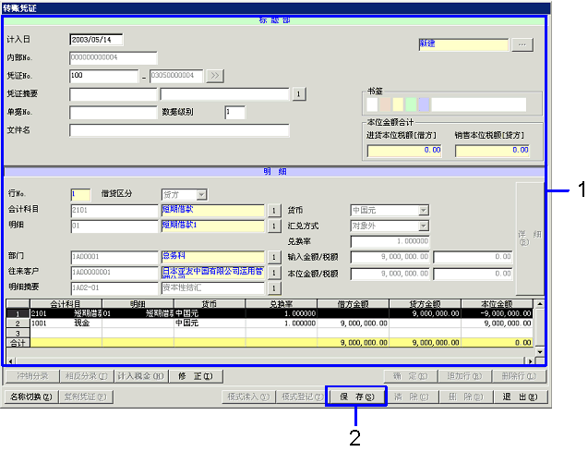Open the 会计科目 lookup button

[273, 210]
